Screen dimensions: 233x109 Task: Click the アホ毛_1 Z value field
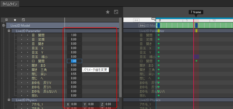click(110, 104)
